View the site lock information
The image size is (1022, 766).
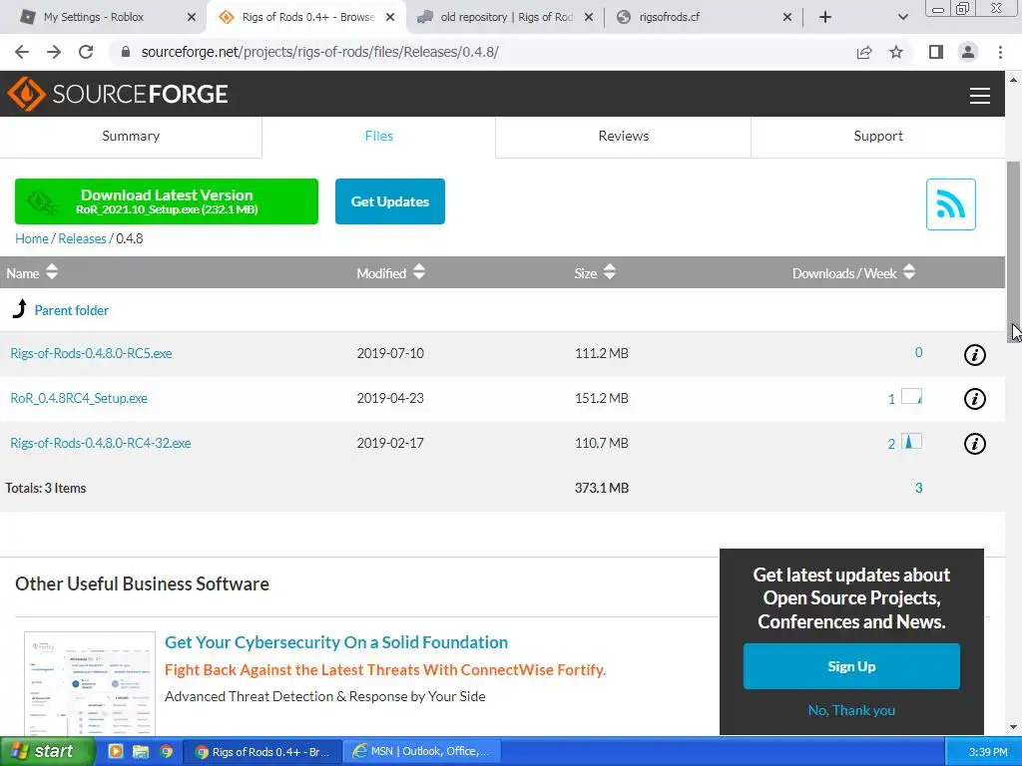126,52
